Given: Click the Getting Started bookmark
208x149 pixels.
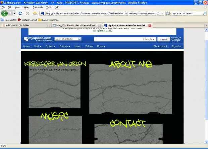Looking at the screenshot, I should [27, 20].
